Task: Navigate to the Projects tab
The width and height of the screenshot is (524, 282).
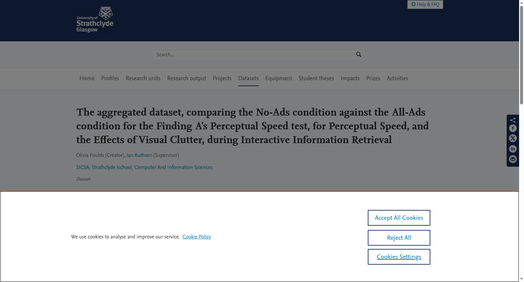Action: click(222, 78)
